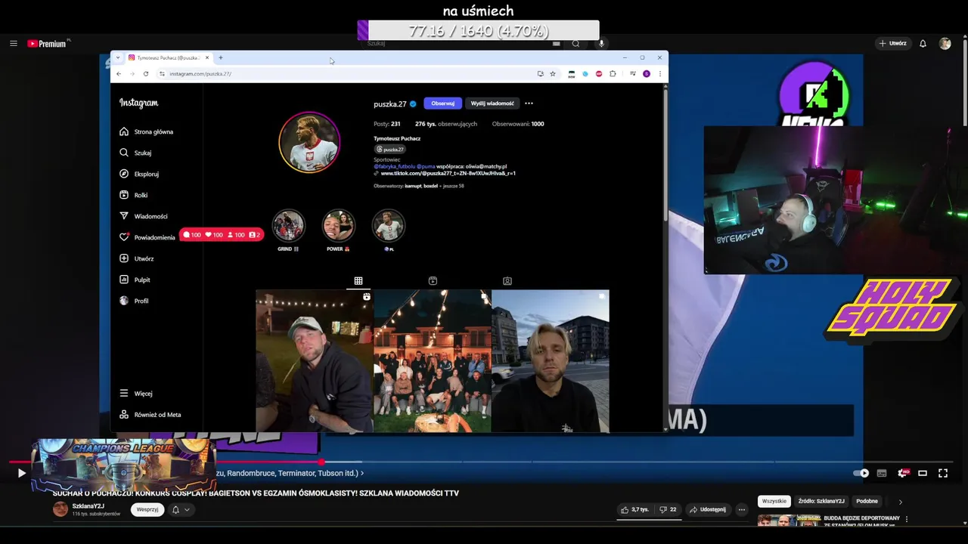
Task: Open a new browser tab with plus
Action: pyautogui.click(x=221, y=57)
